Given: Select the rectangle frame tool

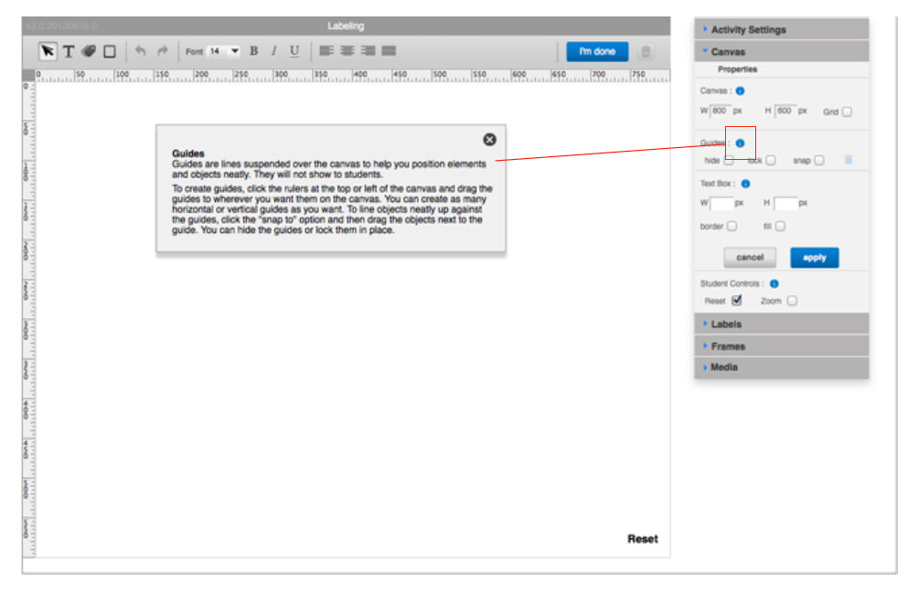Looking at the screenshot, I should pos(110,52).
